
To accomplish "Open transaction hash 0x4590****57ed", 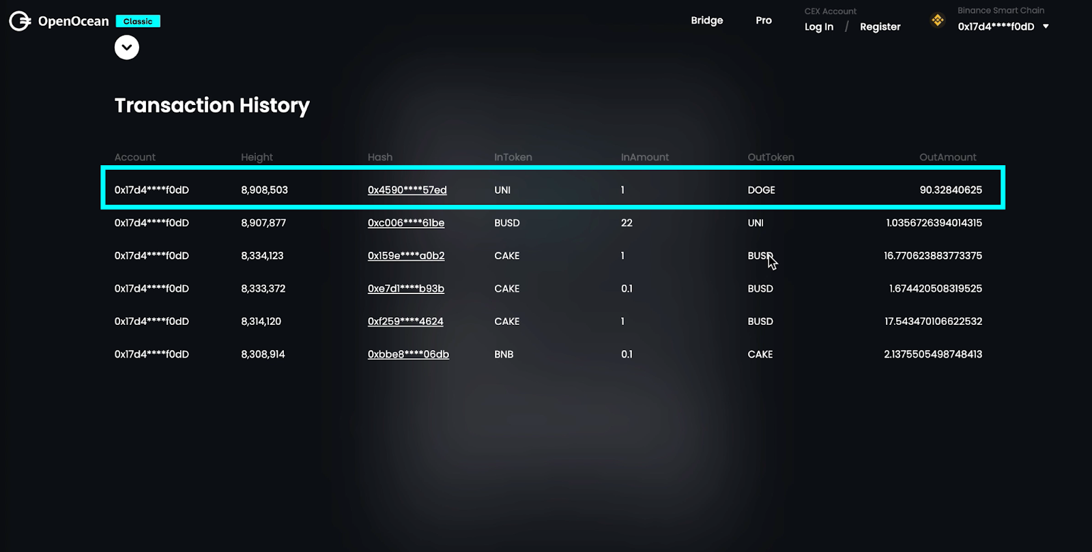I will pyautogui.click(x=407, y=190).
